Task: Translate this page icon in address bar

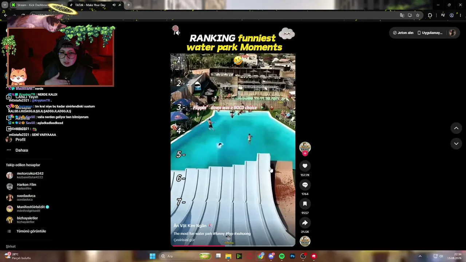Action: click(402, 15)
